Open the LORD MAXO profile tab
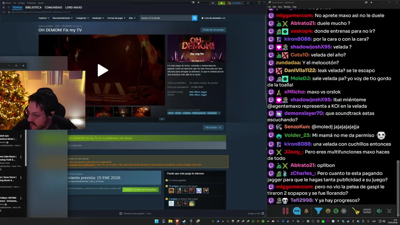 click(74, 7)
